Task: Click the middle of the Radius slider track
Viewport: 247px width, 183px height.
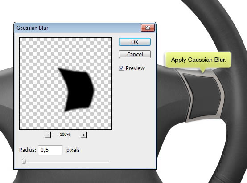Action: (66, 161)
